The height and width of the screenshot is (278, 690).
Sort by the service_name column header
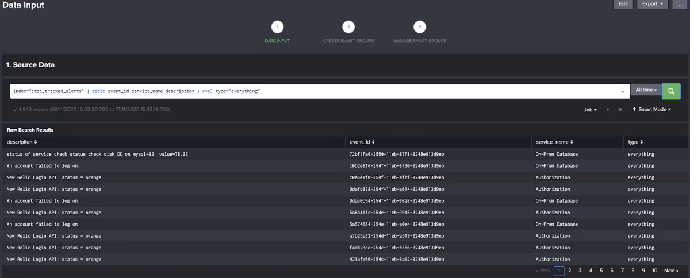[554, 141]
